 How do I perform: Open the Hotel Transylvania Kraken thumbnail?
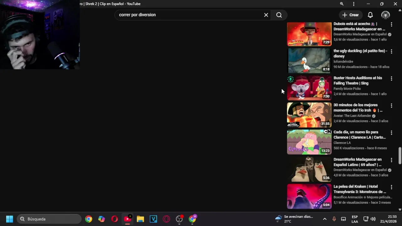[309, 196]
